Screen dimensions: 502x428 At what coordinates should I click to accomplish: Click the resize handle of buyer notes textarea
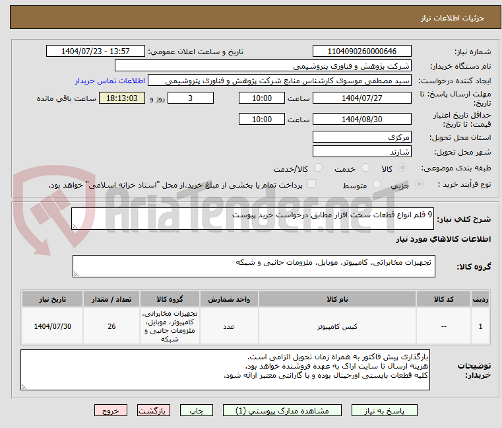coord(24,387)
